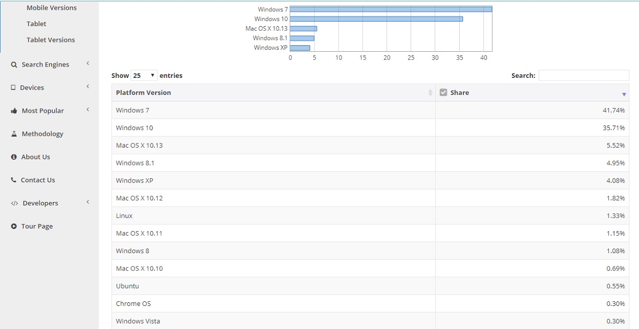Select the Windows 8.1 table cell
639x329 pixels.
(x=273, y=163)
